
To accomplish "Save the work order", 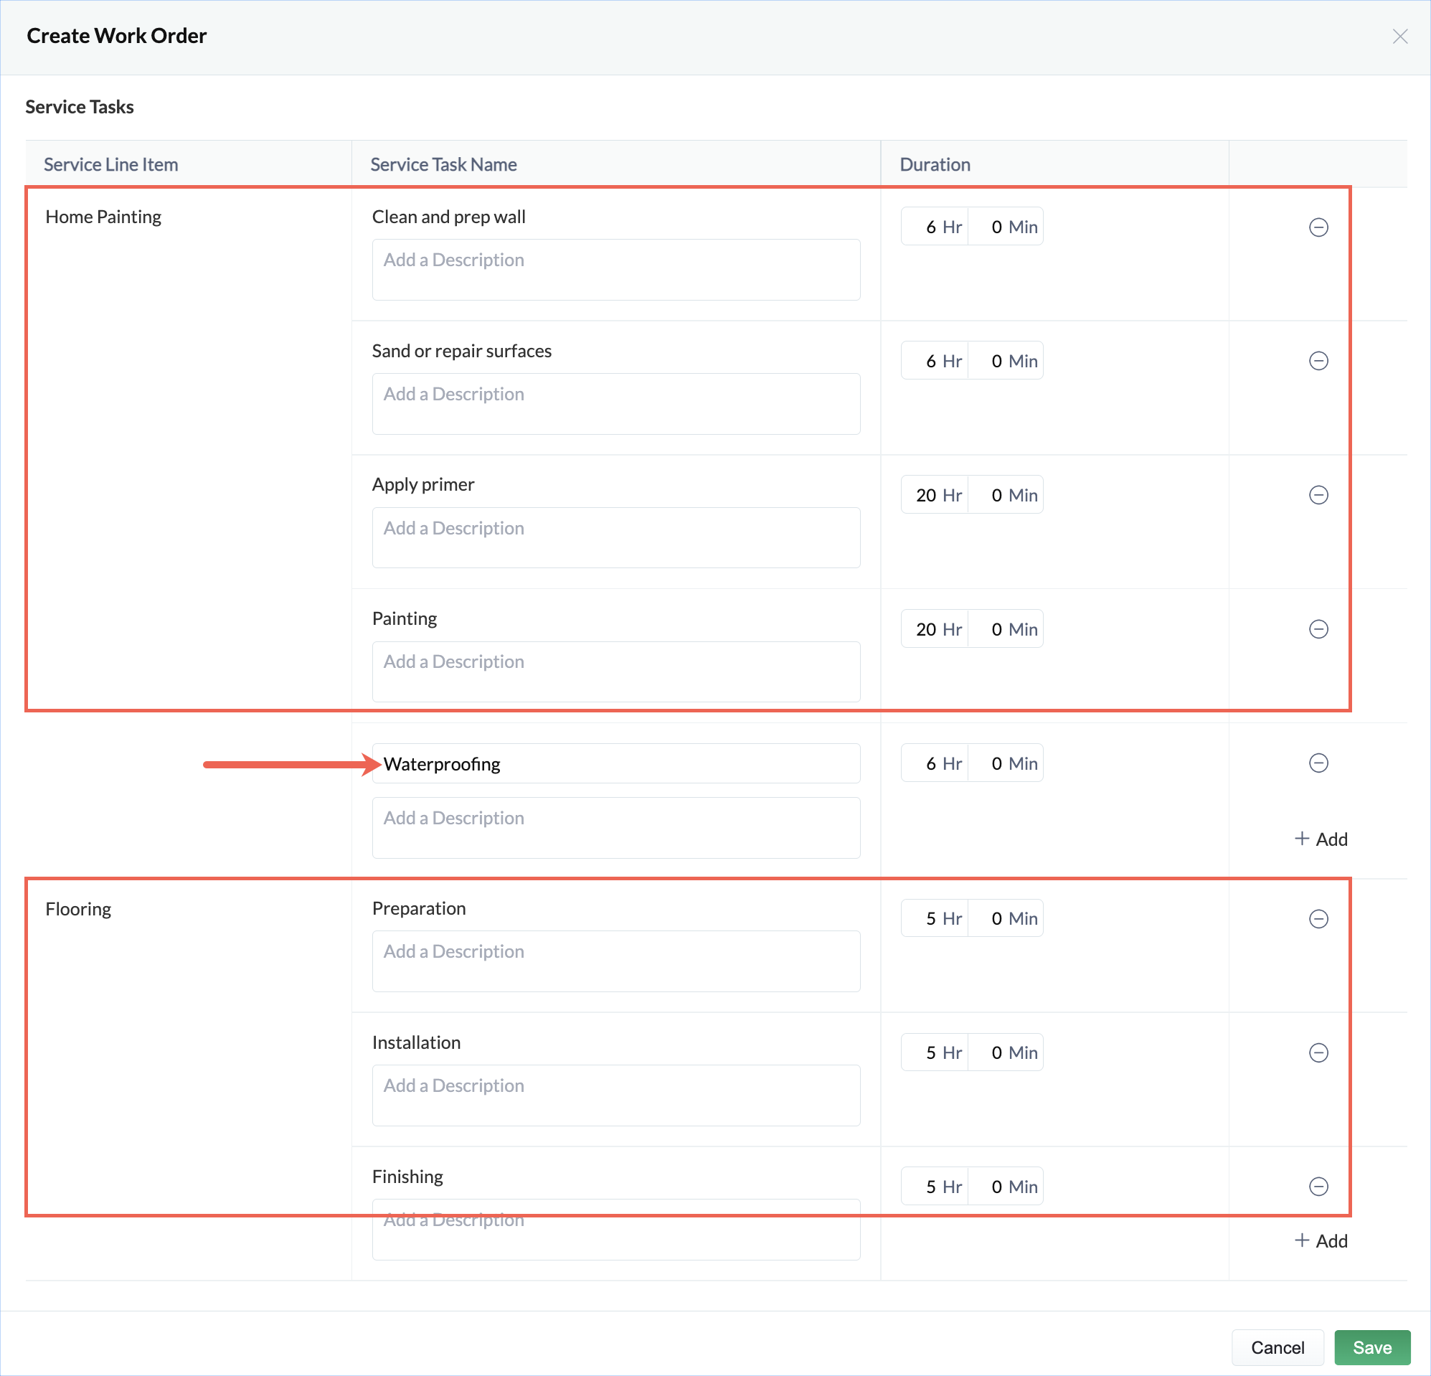I will click(1371, 1347).
